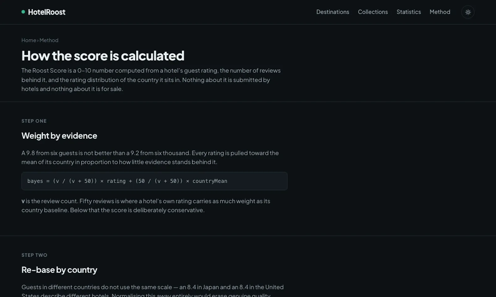Go to the Statistics page

[x=409, y=12]
